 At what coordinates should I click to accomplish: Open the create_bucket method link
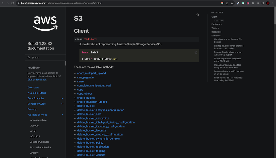coord(86,98)
